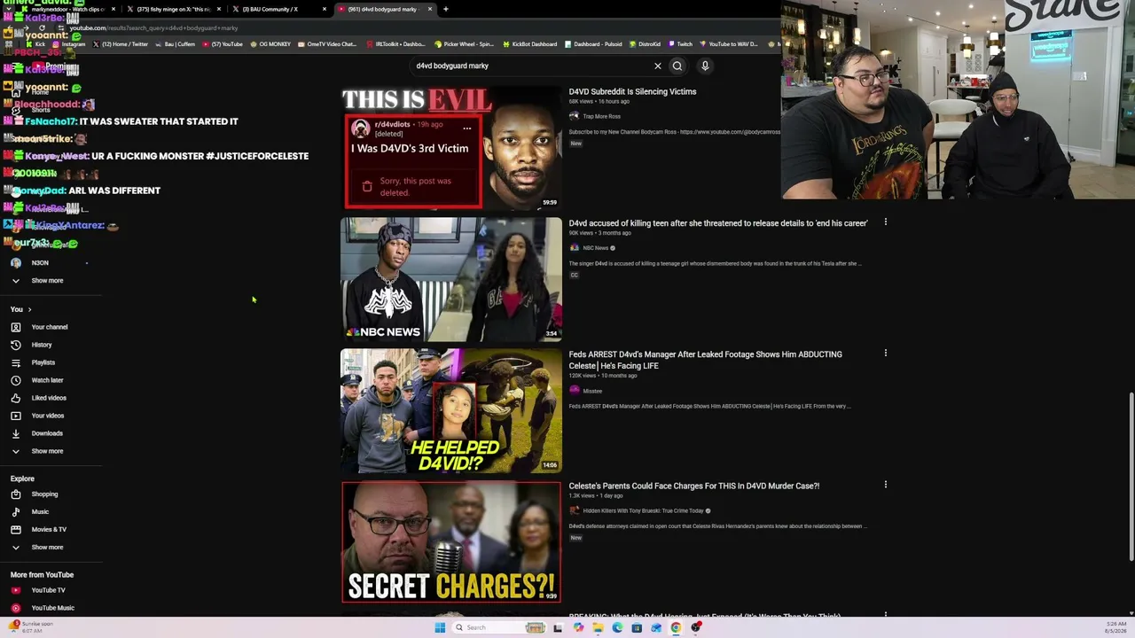The image size is (1135, 638).
Task: Open a new browser tab
Action: [445, 9]
